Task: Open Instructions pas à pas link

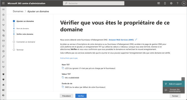Action: tap(69, 58)
